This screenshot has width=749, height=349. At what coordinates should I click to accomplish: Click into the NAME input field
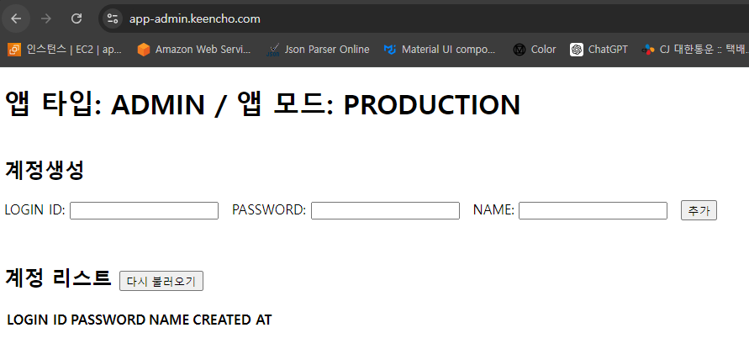pos(593,210)
